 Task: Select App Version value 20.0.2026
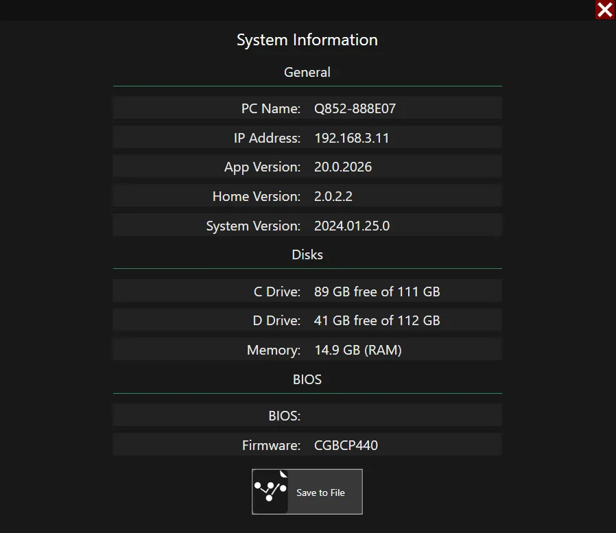(342, 167)
